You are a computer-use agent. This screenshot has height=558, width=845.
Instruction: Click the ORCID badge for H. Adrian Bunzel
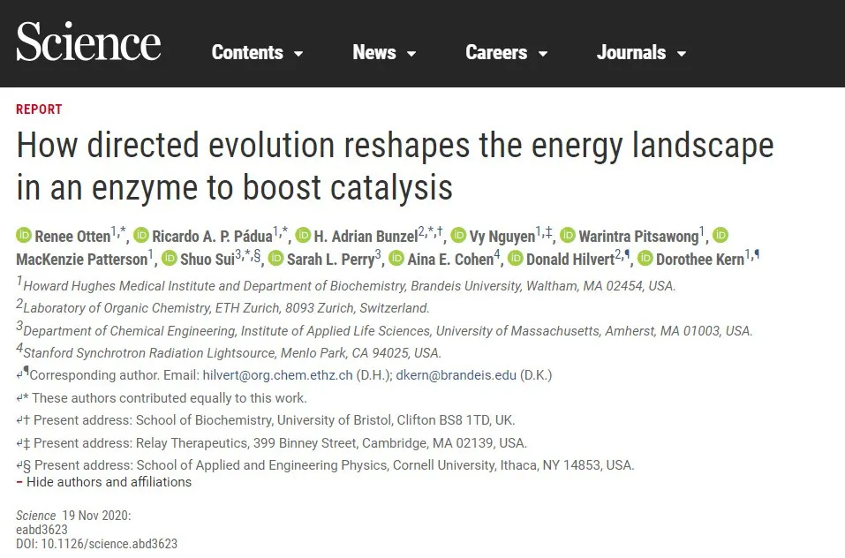point(304,236)
